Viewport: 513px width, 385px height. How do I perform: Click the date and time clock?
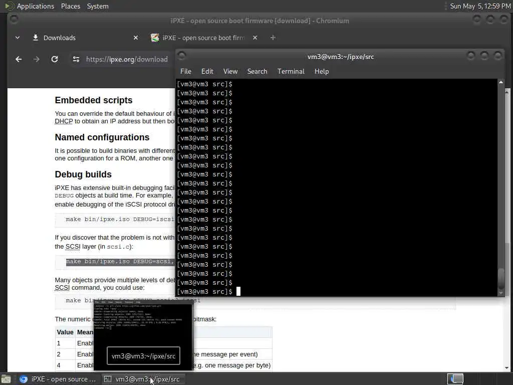point(480,6)
